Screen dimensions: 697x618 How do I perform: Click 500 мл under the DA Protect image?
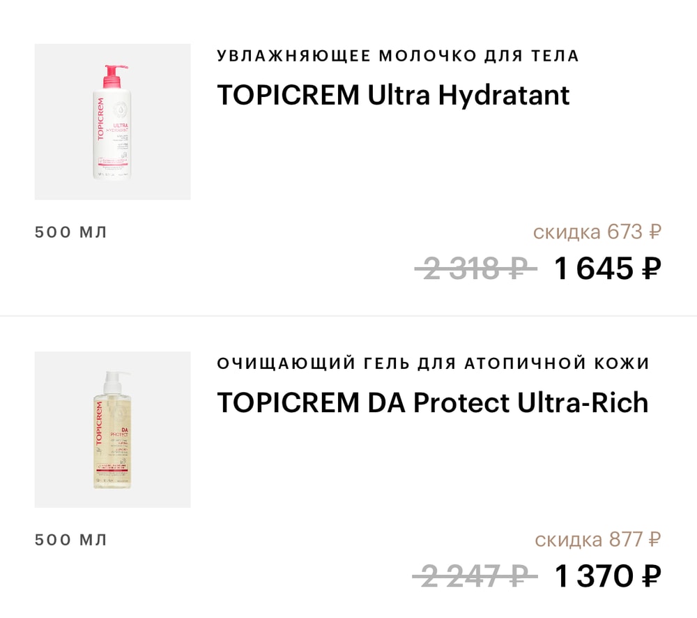pyautogui.click(x=71, y=540)
